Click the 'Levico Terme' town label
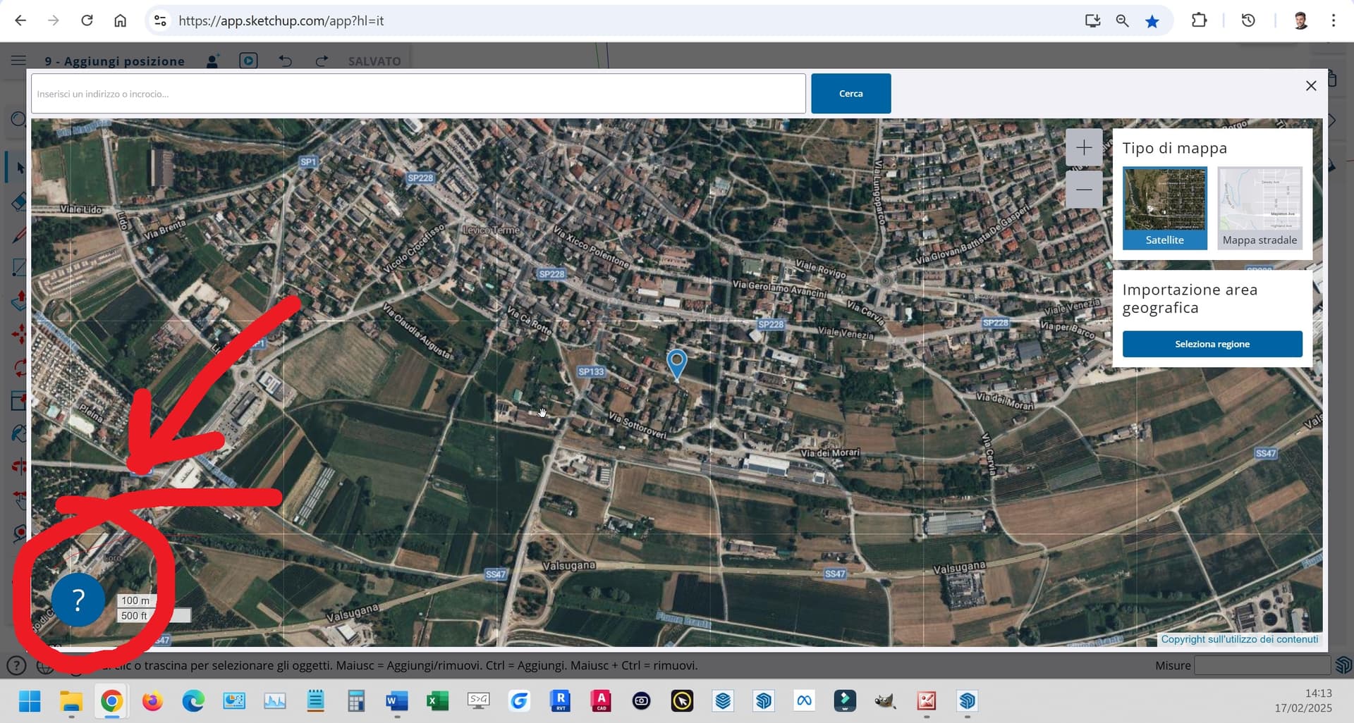The height and width of the screenshot is (723, 1354). coord(492,230)
